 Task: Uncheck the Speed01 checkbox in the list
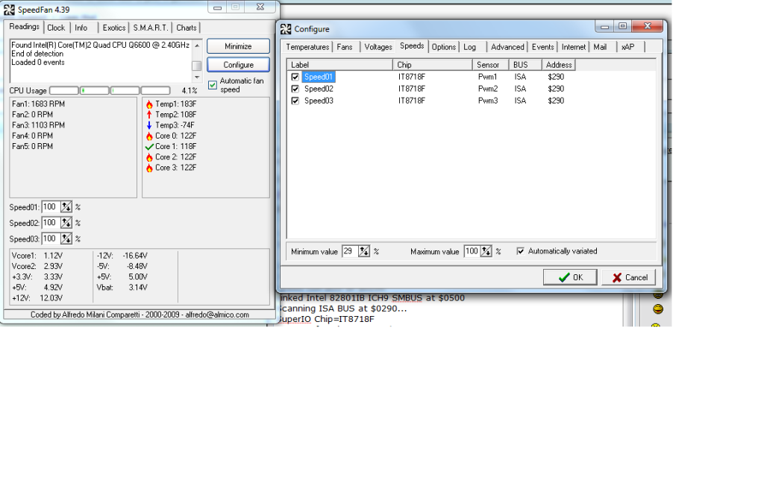[295, 77]
